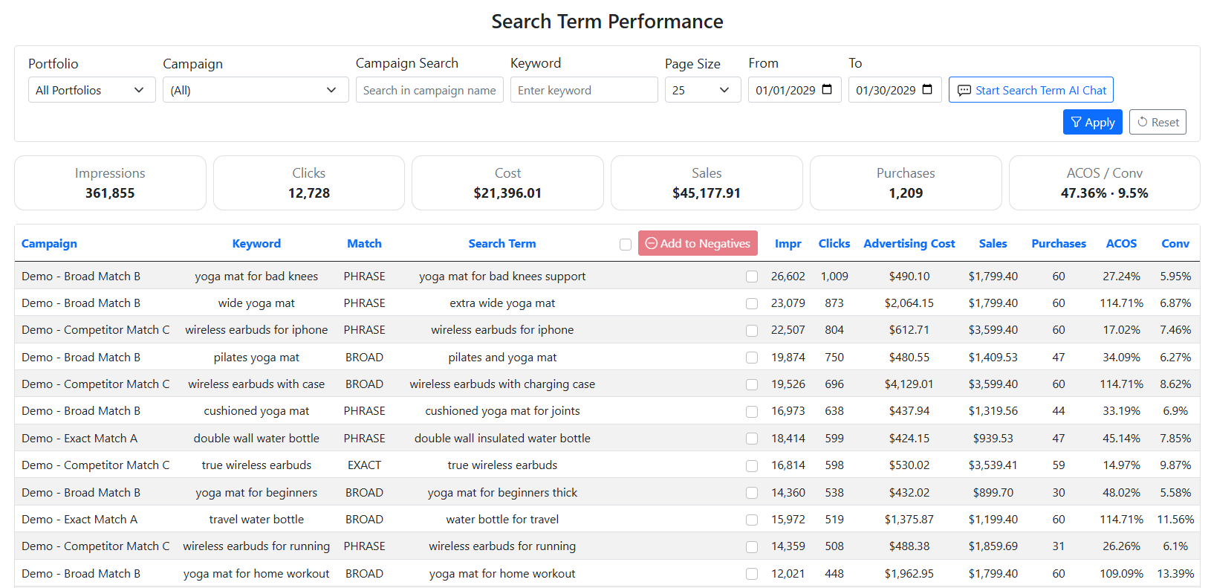Viewport: 1211px width, 588px height.
Task: Click the minus-circle icon on Add to Negatives
Action: [x=651, y=244]
